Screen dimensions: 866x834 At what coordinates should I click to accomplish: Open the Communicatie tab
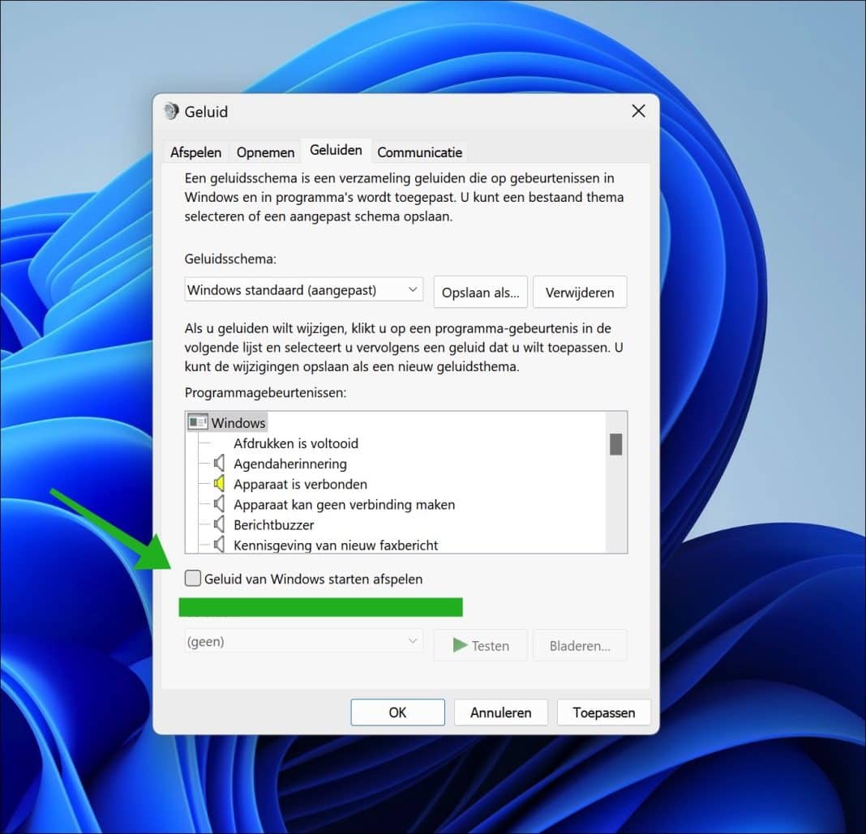[419, 152]
